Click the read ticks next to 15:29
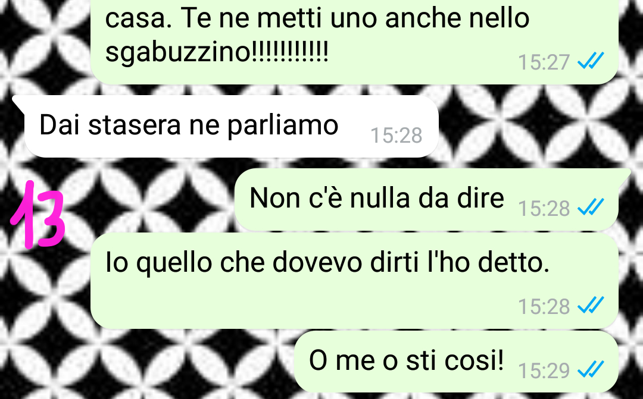This screenshot has width=643, height=399. point(591,369)
